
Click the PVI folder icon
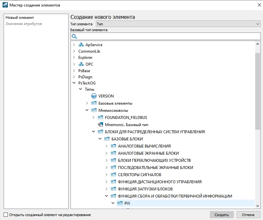[120, 203]
